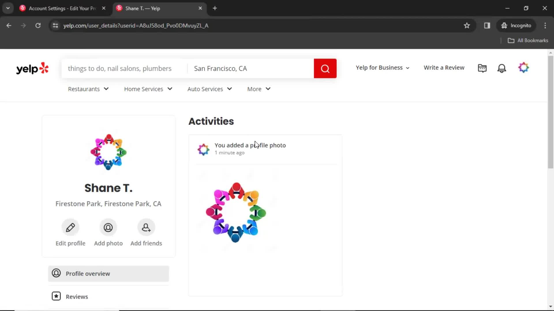
Task: Click the More categories dropdown arrow
Action: [267, 89]
